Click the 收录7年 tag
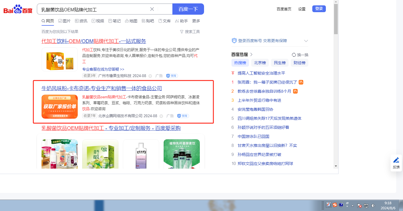 coord(90,116)
